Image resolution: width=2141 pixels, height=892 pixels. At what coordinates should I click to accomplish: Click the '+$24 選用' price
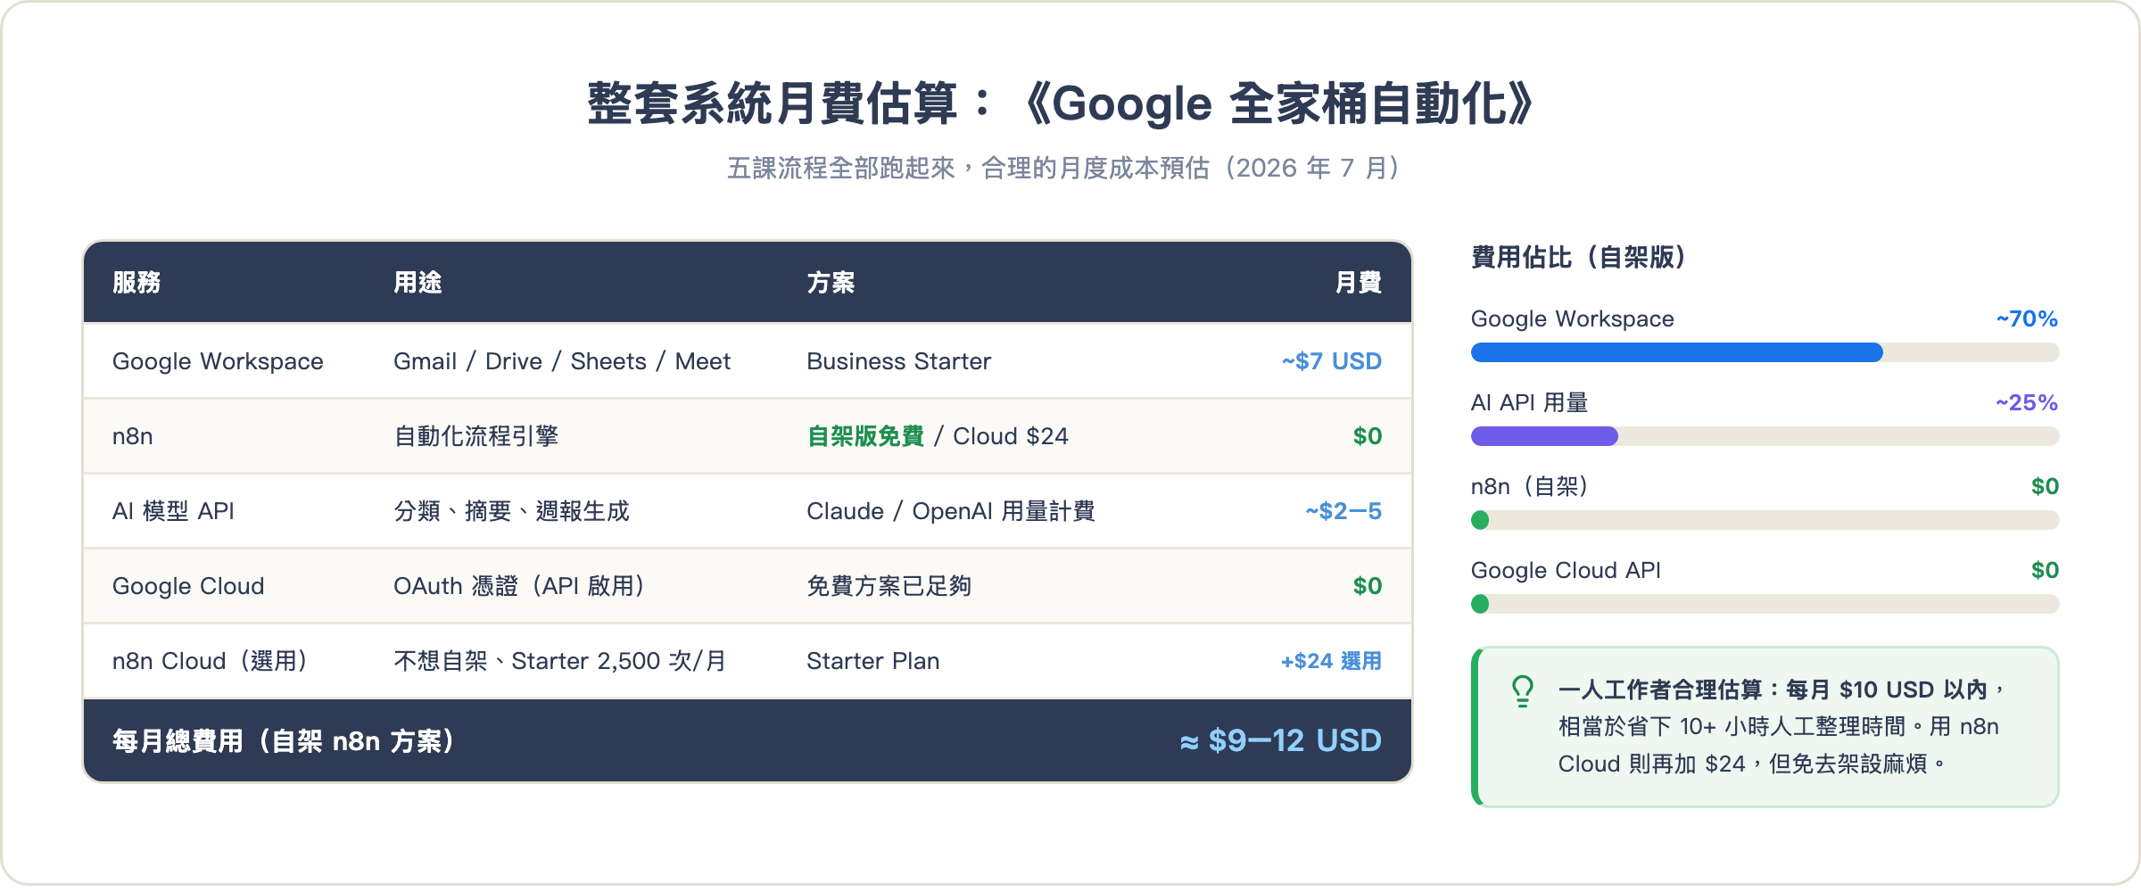coord(1331,661)
